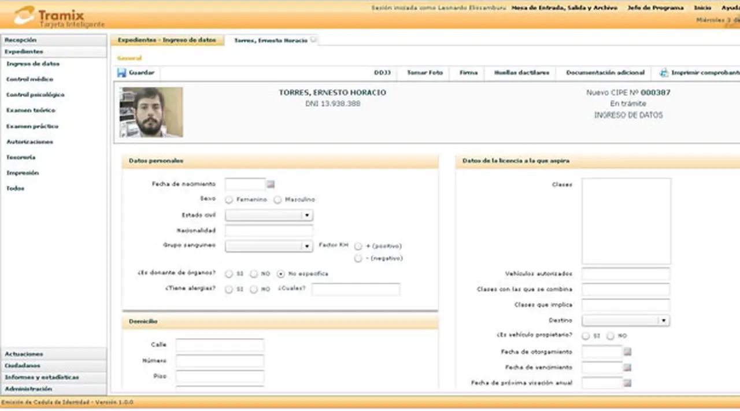Expand the Recepción sidebar section
This screenshot has height=411, width=740.
(53, 40)
